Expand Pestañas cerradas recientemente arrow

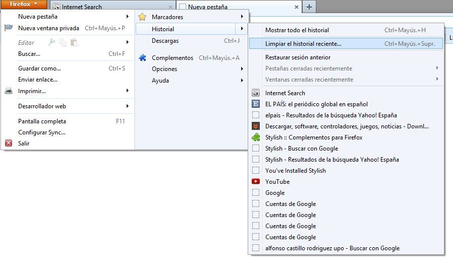coord(437,68)
